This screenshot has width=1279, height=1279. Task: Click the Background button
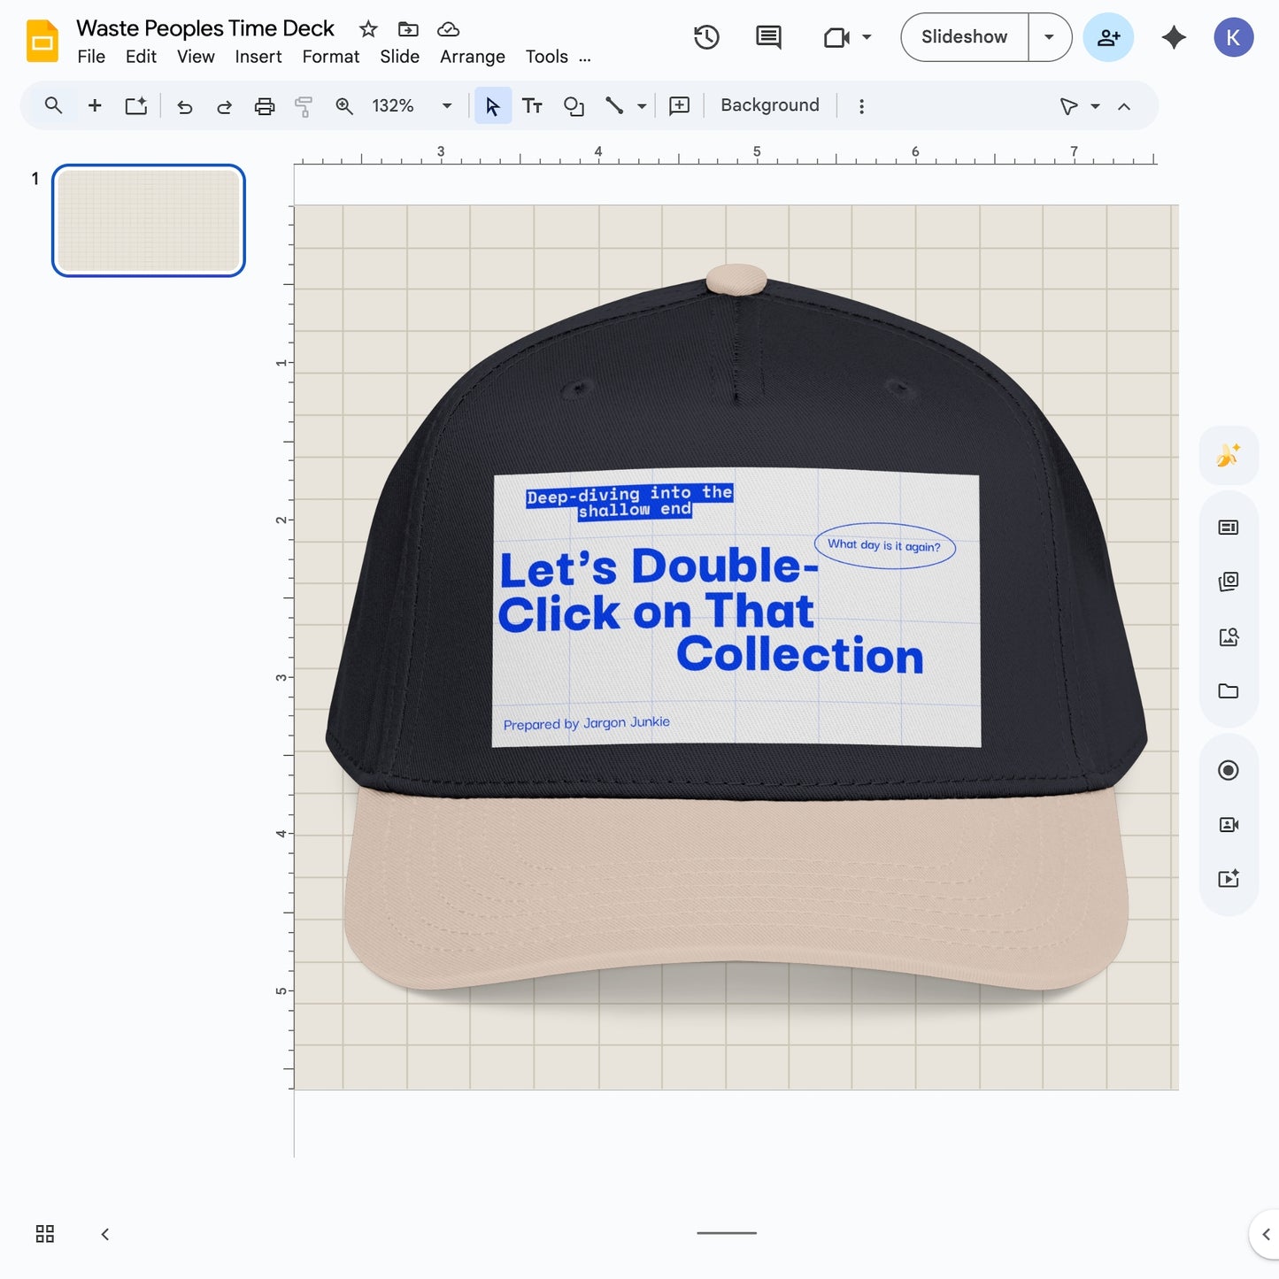[770, 105]
